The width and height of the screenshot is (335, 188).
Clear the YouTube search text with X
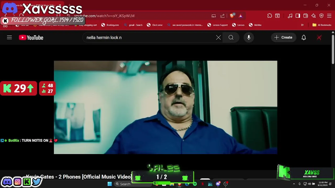click(x=218, y=38)
